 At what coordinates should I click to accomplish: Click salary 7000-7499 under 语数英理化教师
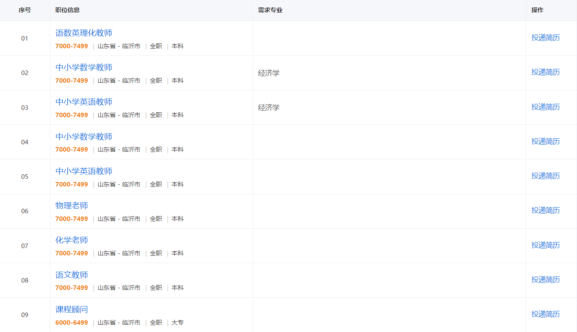pyautogui.click(x=72, y=46)
